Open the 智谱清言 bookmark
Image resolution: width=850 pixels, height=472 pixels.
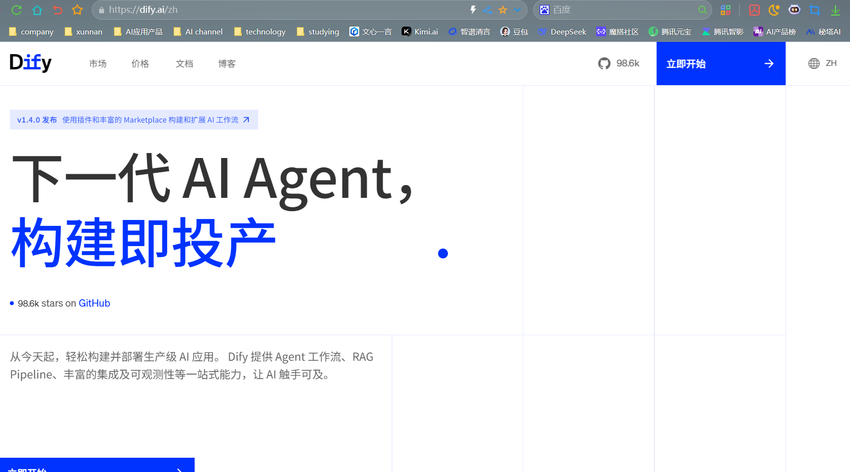click(x=469, y=31)
